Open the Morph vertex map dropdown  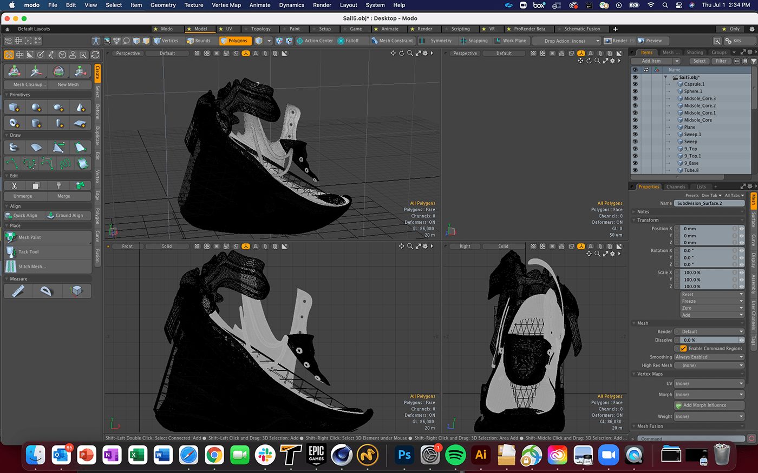click(x=709, y=395)
